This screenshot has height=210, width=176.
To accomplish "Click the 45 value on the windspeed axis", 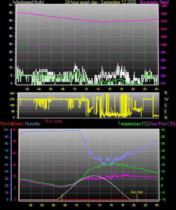I will pos(11,13).
